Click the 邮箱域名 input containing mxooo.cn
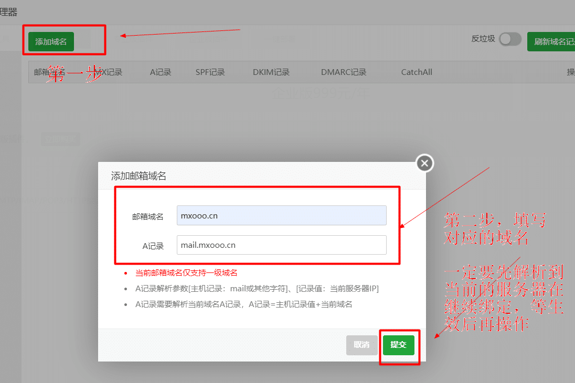The width and height of the screenshot is (575, 383). pos(281,215)
